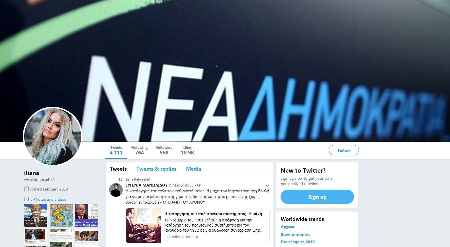Switch to the Tweets & replies tab
The width and height of the screenshot is (450, 247).
[x=156, y=169]
